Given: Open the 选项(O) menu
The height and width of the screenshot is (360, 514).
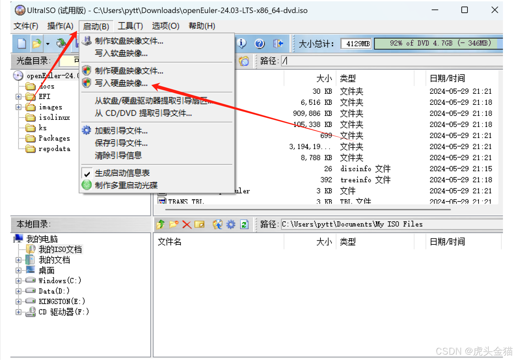Looking at the screenshot, I should 165,26.
